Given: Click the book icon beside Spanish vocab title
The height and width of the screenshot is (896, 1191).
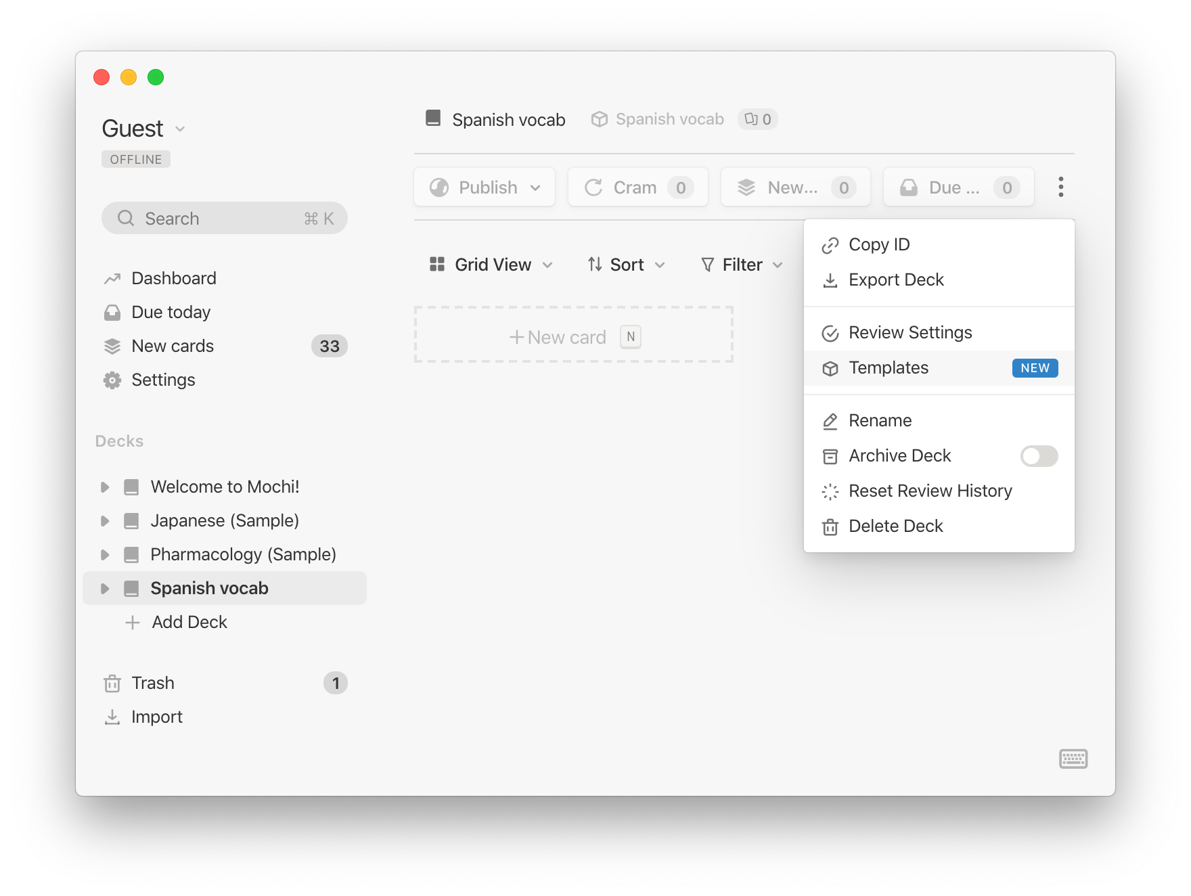Looking at the screenshot, I should tap(433, 118).
